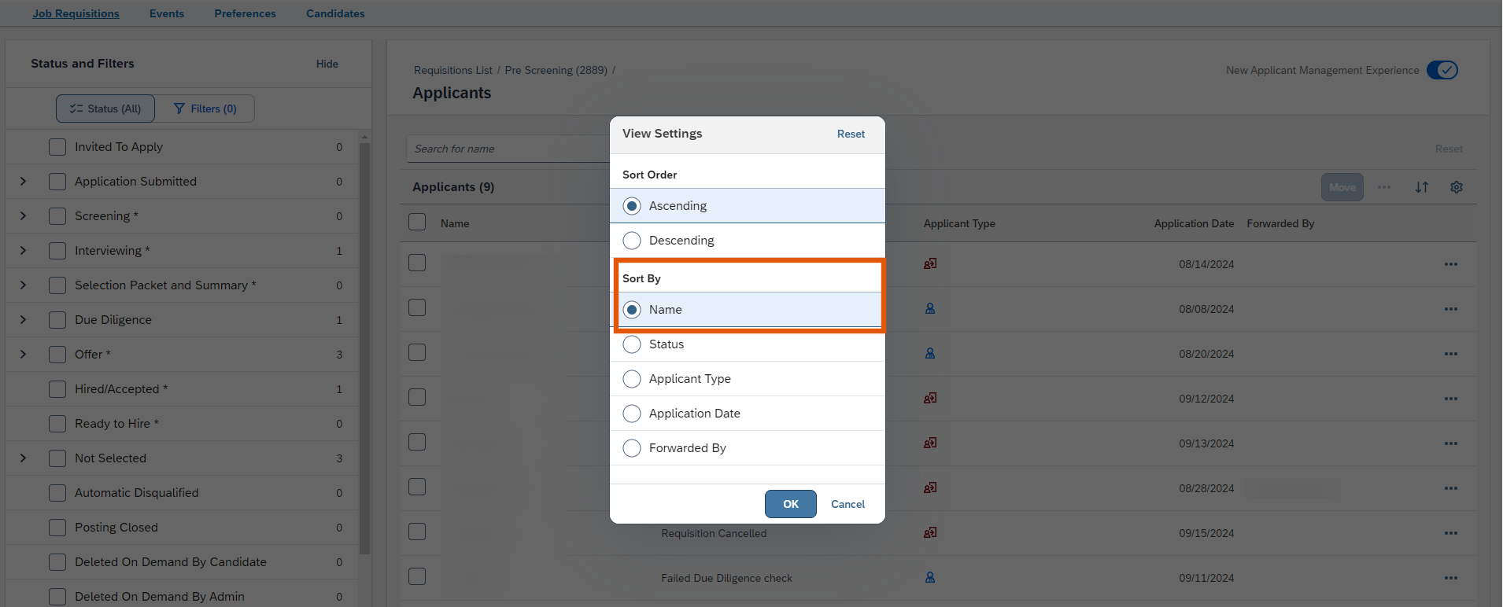Viewport: 1503px width, 607px height.
Task: Expand the Not Selected status group
Action: [x=23, y=458]
